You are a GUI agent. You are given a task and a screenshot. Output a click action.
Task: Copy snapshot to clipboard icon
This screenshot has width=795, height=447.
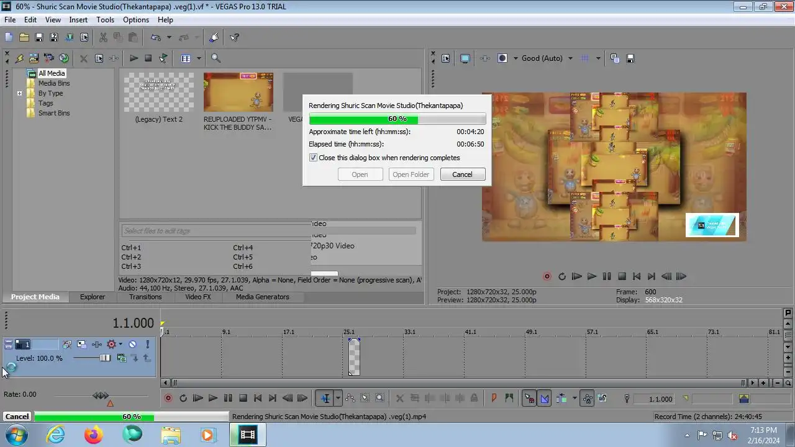615,58
